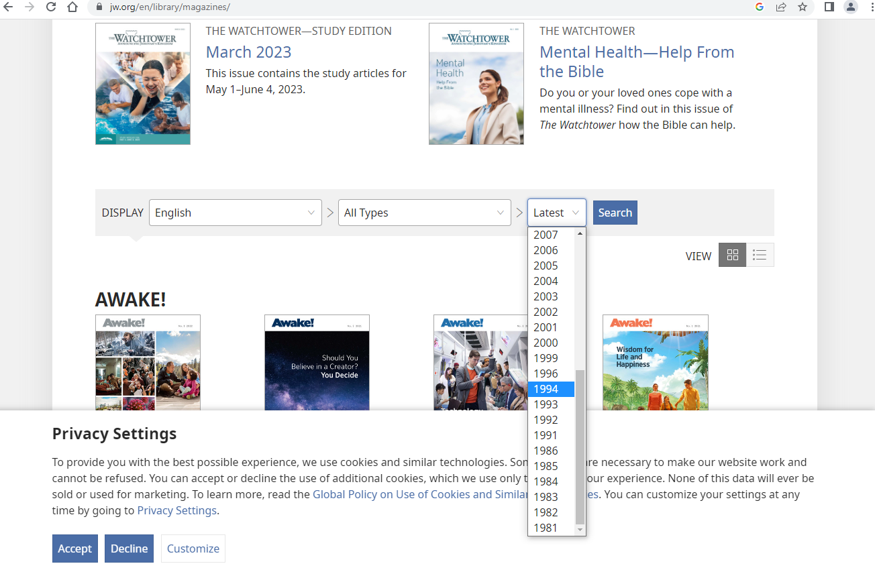875x574 pixels.
Task: Open the March 2023 Watchtower link
Action: pos(248,52)
